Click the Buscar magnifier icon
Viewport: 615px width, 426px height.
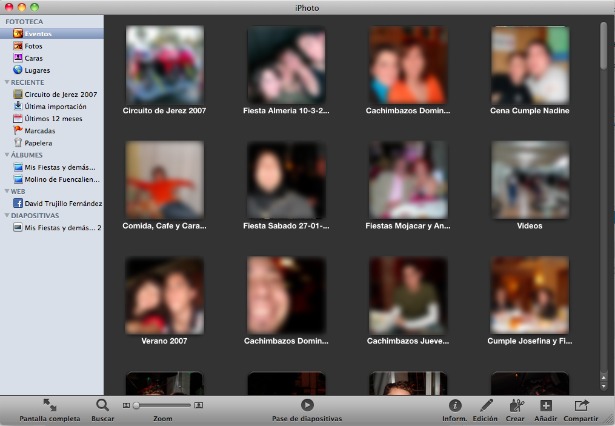[x=103, y=405]
